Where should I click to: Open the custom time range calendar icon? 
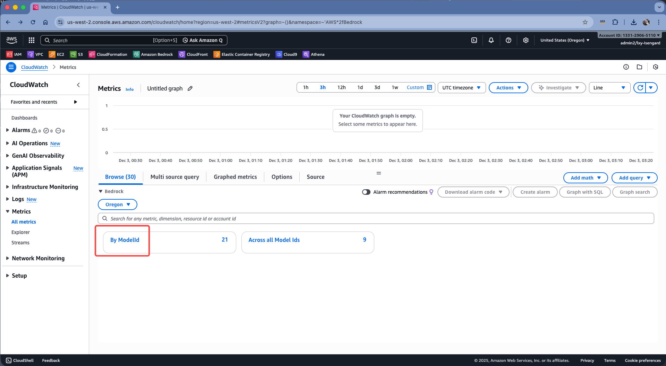429,87
